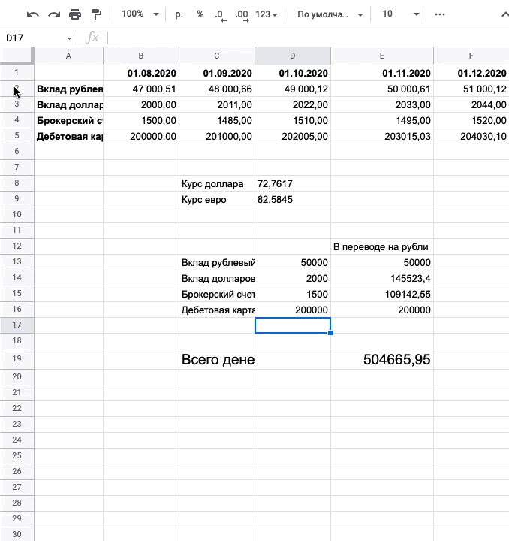Increase decimal places button

pyautogui.click(x=242, y=15)
